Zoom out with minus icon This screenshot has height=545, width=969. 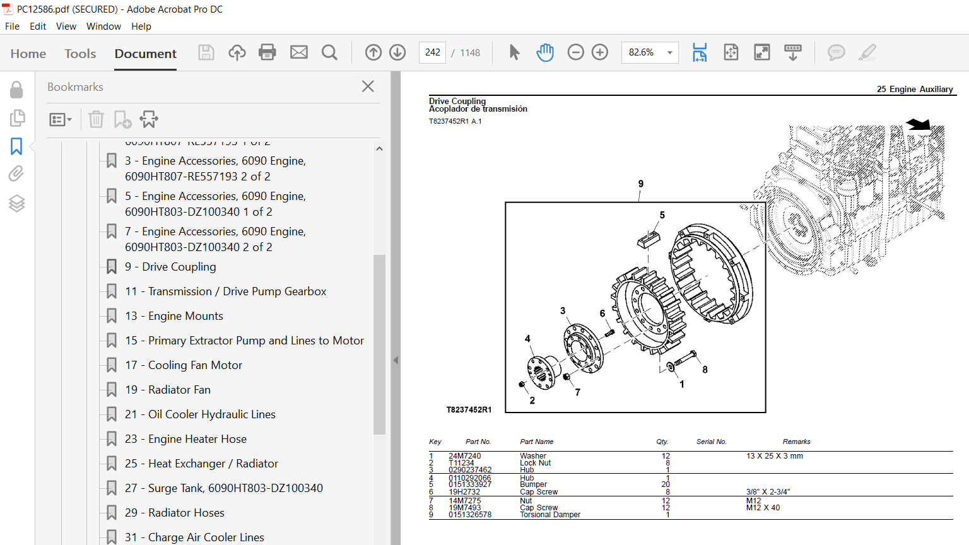pos(576,52)
